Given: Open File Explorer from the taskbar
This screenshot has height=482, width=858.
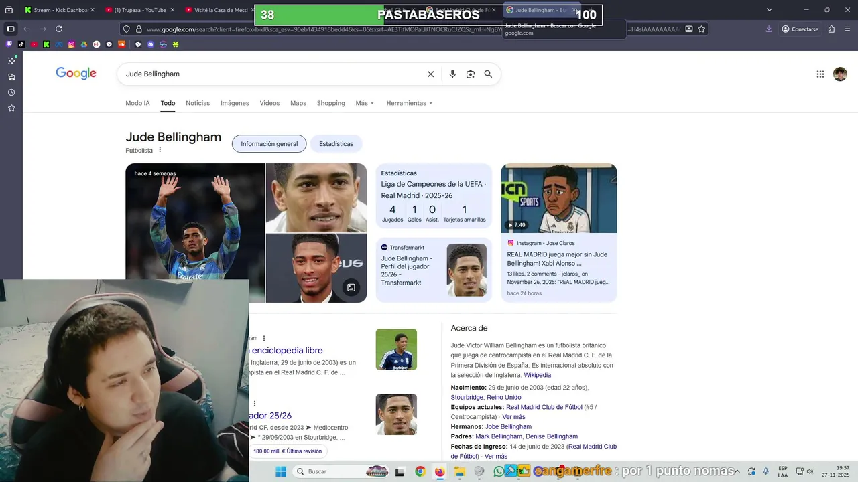Looking at the screenshot, I should pos(460,471).
